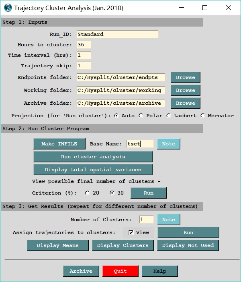241x282 pixels.
Task: Choose the 30 percent criterion
Action: point(112,193)
